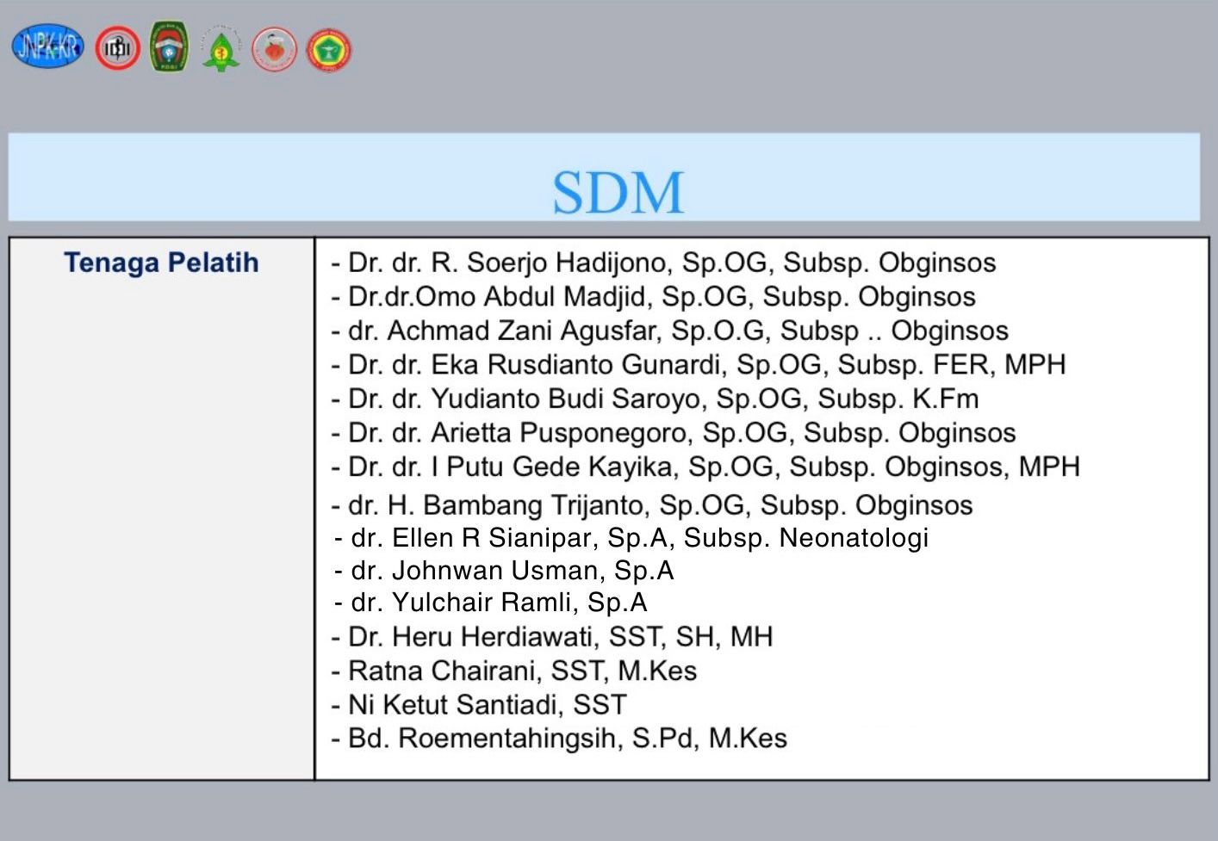Click the dr. Johnwan Usman line

coord(504,571)
